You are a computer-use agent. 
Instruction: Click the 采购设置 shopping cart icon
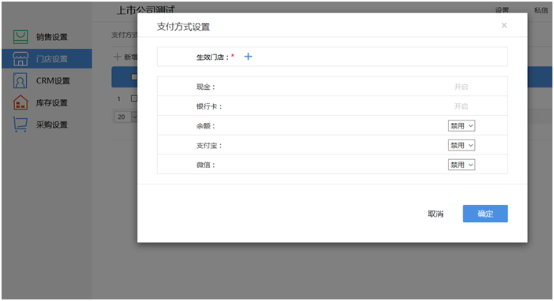click(x=21, y=124)
